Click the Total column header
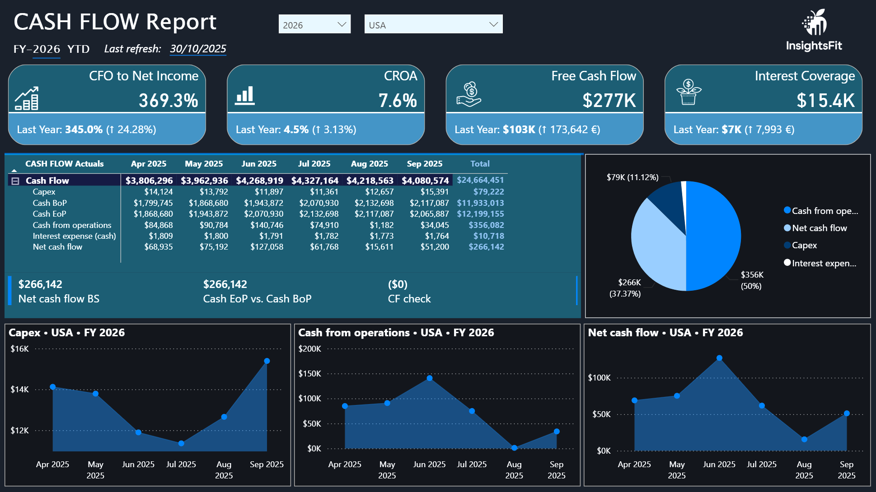Viewport: 876px width, 492px height. coord(480,164)
